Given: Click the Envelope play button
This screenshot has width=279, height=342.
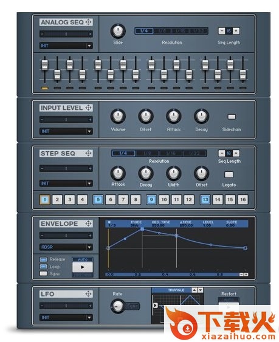Looking at the screenshot, I should tap(83, 267).
